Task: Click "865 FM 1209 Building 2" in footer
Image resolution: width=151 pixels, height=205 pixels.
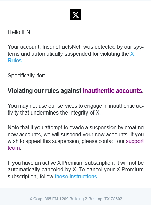Action: (x=66, y=199)
